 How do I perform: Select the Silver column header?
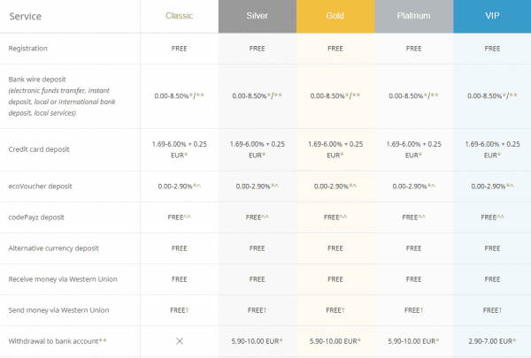coord(257,17)
